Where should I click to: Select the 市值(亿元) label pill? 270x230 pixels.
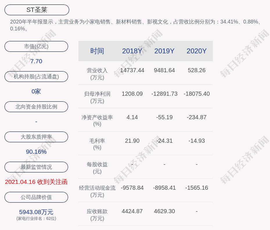[x=36, y=46]
